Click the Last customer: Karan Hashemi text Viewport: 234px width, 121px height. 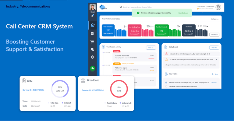[x=205, y=7]
